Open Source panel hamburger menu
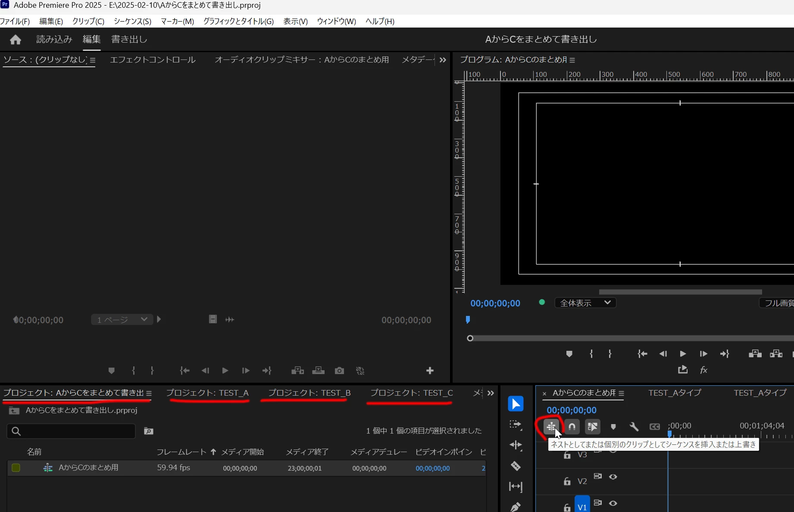Image resolution: width=794 pixels, height=512 pixels. pos(93,60)
